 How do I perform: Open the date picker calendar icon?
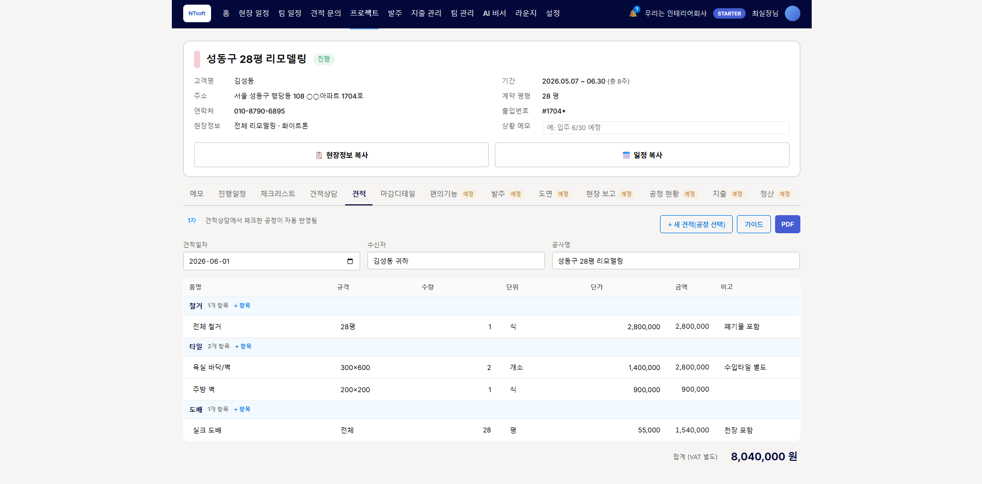(x=350, y=261)
